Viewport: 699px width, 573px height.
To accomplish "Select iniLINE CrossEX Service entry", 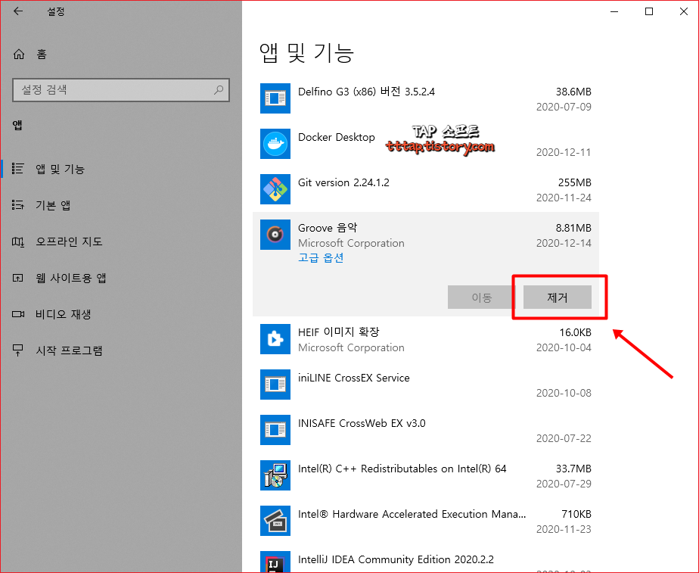I will tap(426, 385).
